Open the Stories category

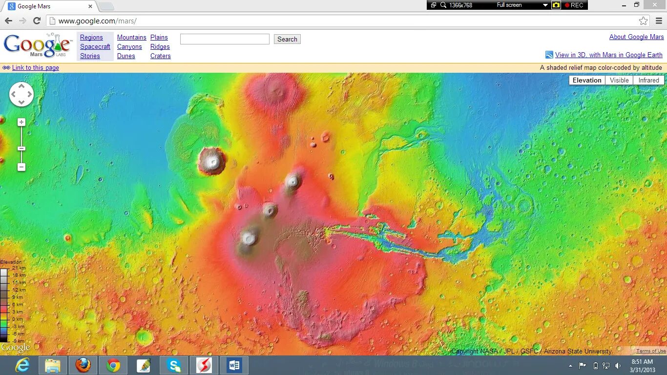(x=90, y=56)
